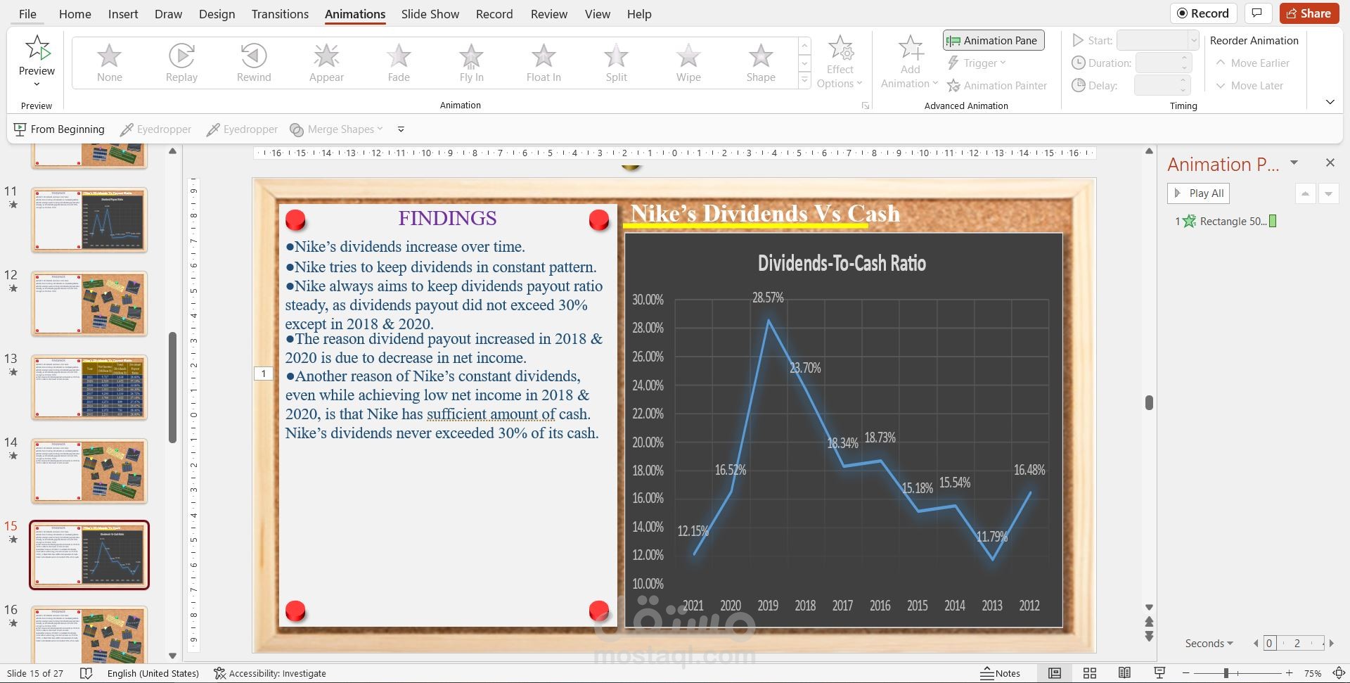Open Animation Pane options dropdown arrow

click(1294, 163)
